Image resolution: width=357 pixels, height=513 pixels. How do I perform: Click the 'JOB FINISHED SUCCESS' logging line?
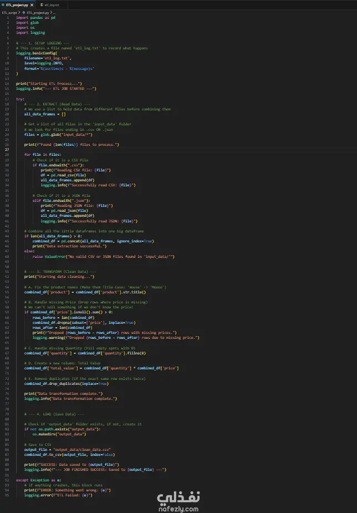tap(95, 470)
